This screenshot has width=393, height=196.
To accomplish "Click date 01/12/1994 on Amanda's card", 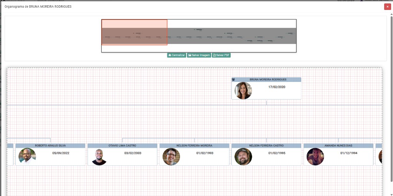I will pyautogui.click(x=348, y=153).
